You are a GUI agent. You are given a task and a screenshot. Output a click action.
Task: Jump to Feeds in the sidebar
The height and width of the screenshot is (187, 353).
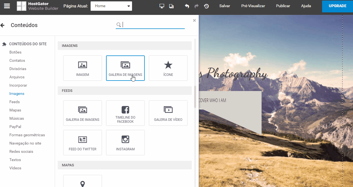click(15, 102)
